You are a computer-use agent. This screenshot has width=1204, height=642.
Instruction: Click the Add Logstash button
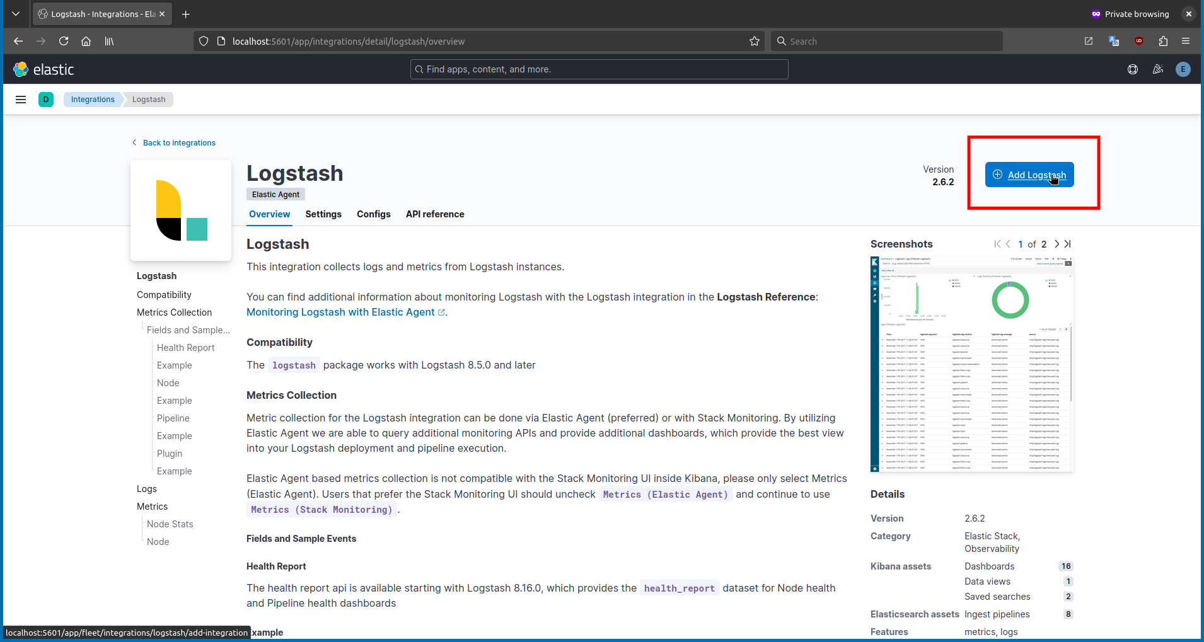pyautogui.click(x=1029, y=175)
